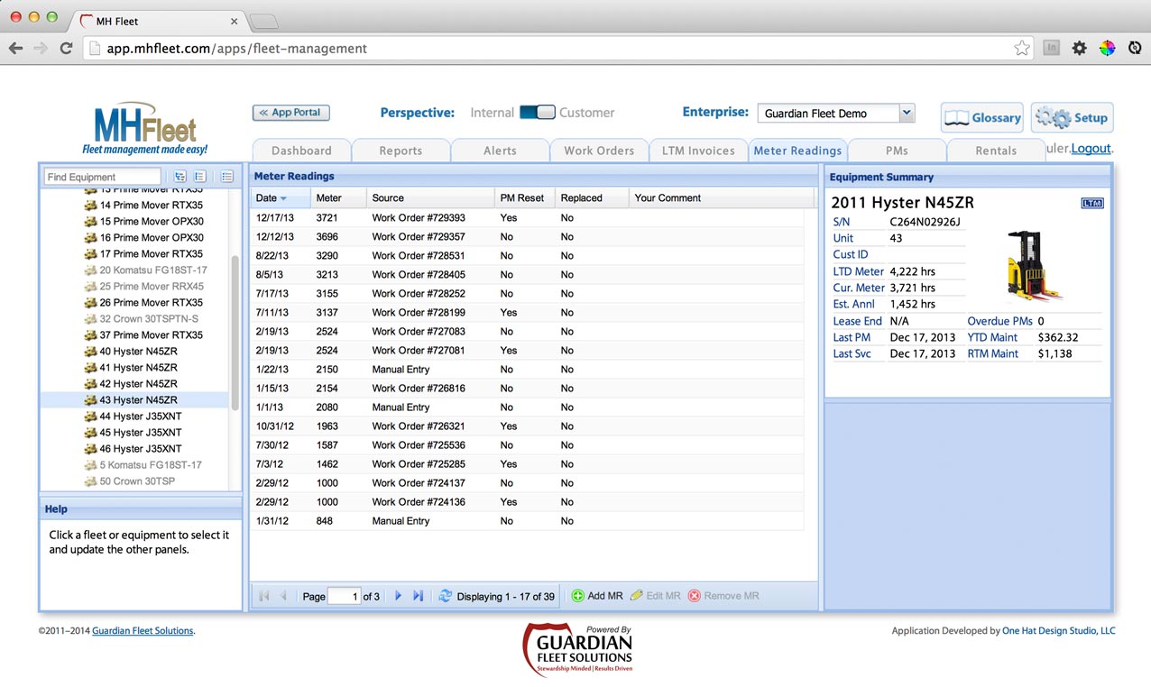The height and width of the screenshot is (687, 1151).
Task: Click the equipment list vertical scrollbar
Action: click(x=235, y=334)
